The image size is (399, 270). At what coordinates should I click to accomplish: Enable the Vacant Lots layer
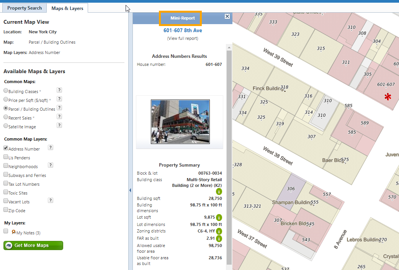[6, 201]
